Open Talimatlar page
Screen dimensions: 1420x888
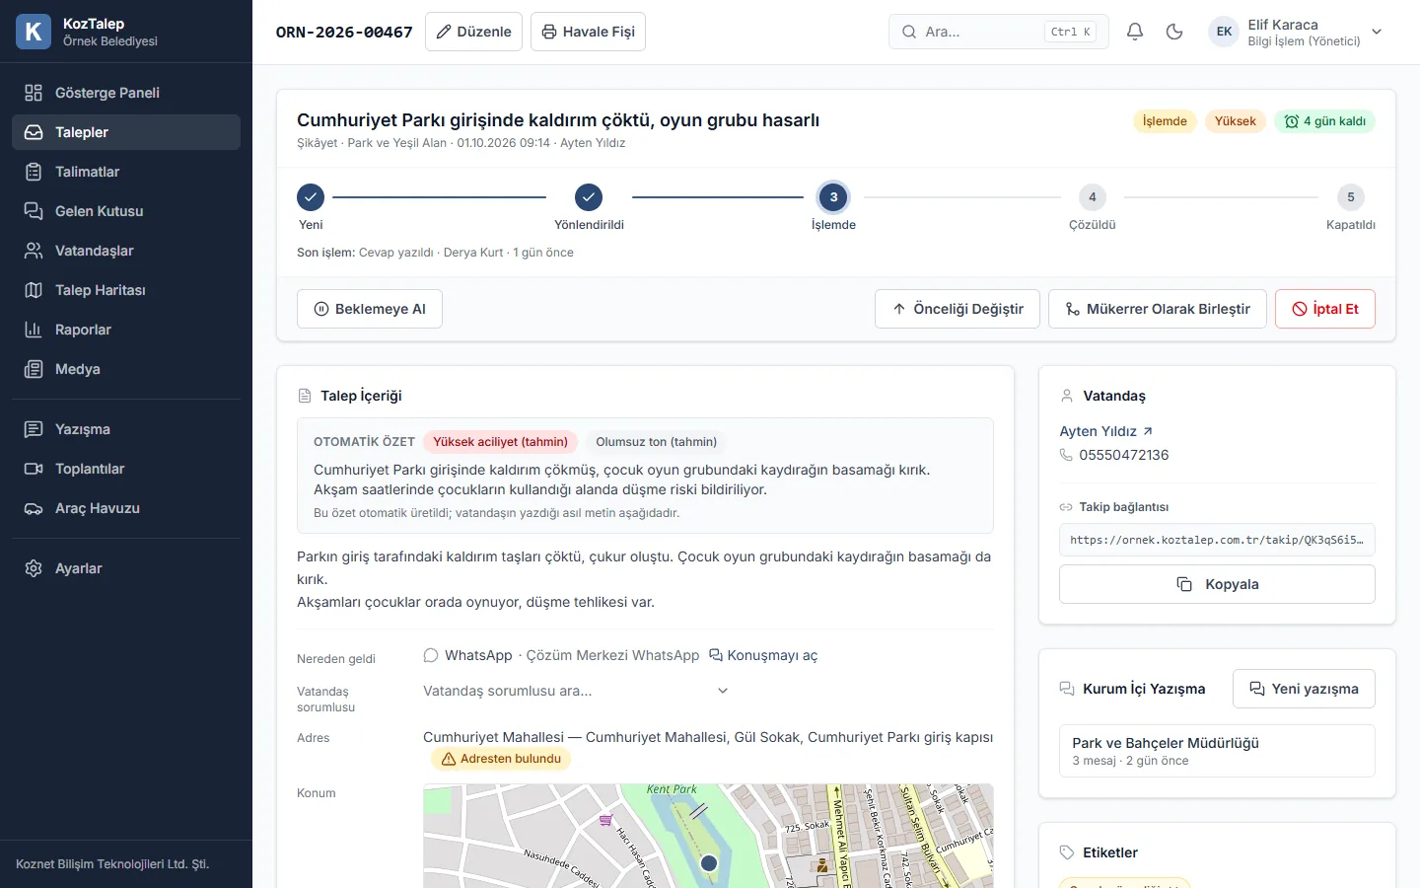point(126,172)
